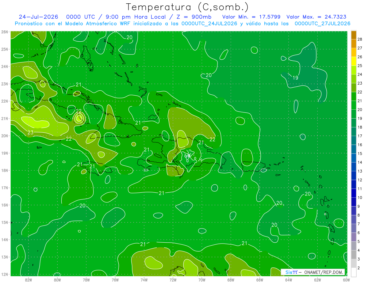The width and height of the screenshot is (368, 284).
Task: Click the longitude label '66W'
Action: click(259, 280)
